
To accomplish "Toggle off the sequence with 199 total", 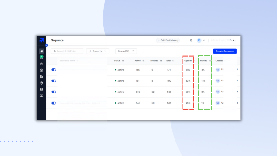I will coord(54,81).
